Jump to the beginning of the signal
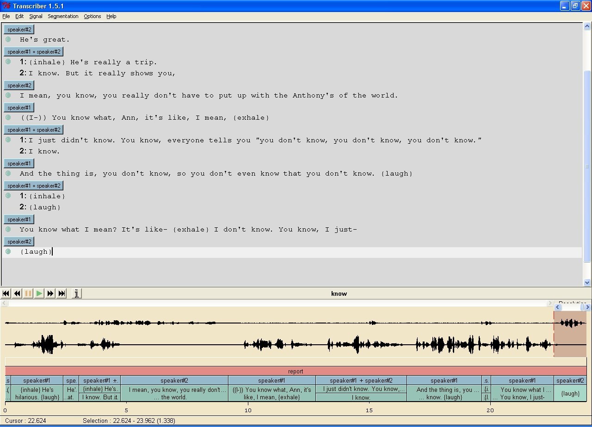Screen dimensions: 592x427 (x=6, y=293)
